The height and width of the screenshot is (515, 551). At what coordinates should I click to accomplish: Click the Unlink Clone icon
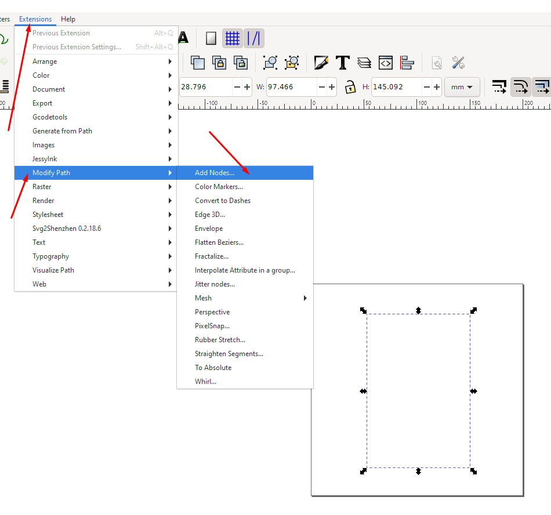tap(241, 63)
